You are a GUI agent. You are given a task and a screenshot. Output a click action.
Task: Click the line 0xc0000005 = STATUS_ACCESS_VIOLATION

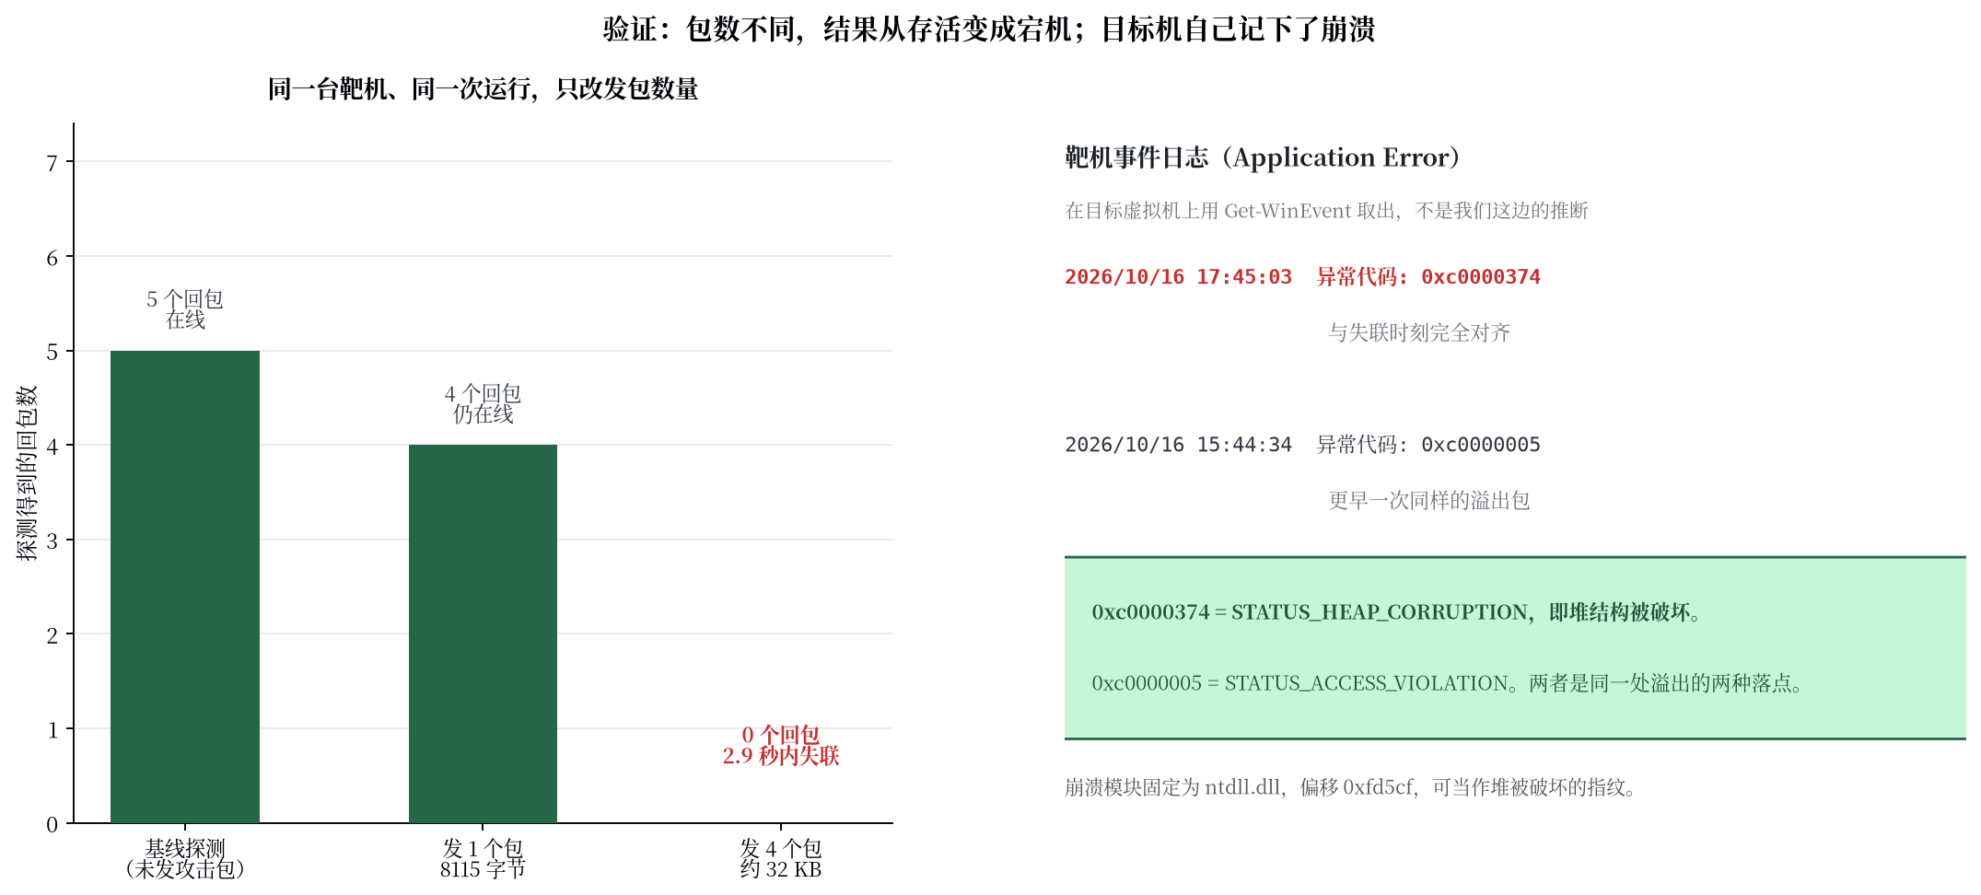tap(1447, 683)
